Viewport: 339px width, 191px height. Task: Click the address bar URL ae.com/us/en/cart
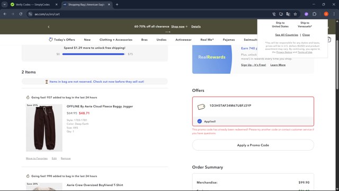47,14
